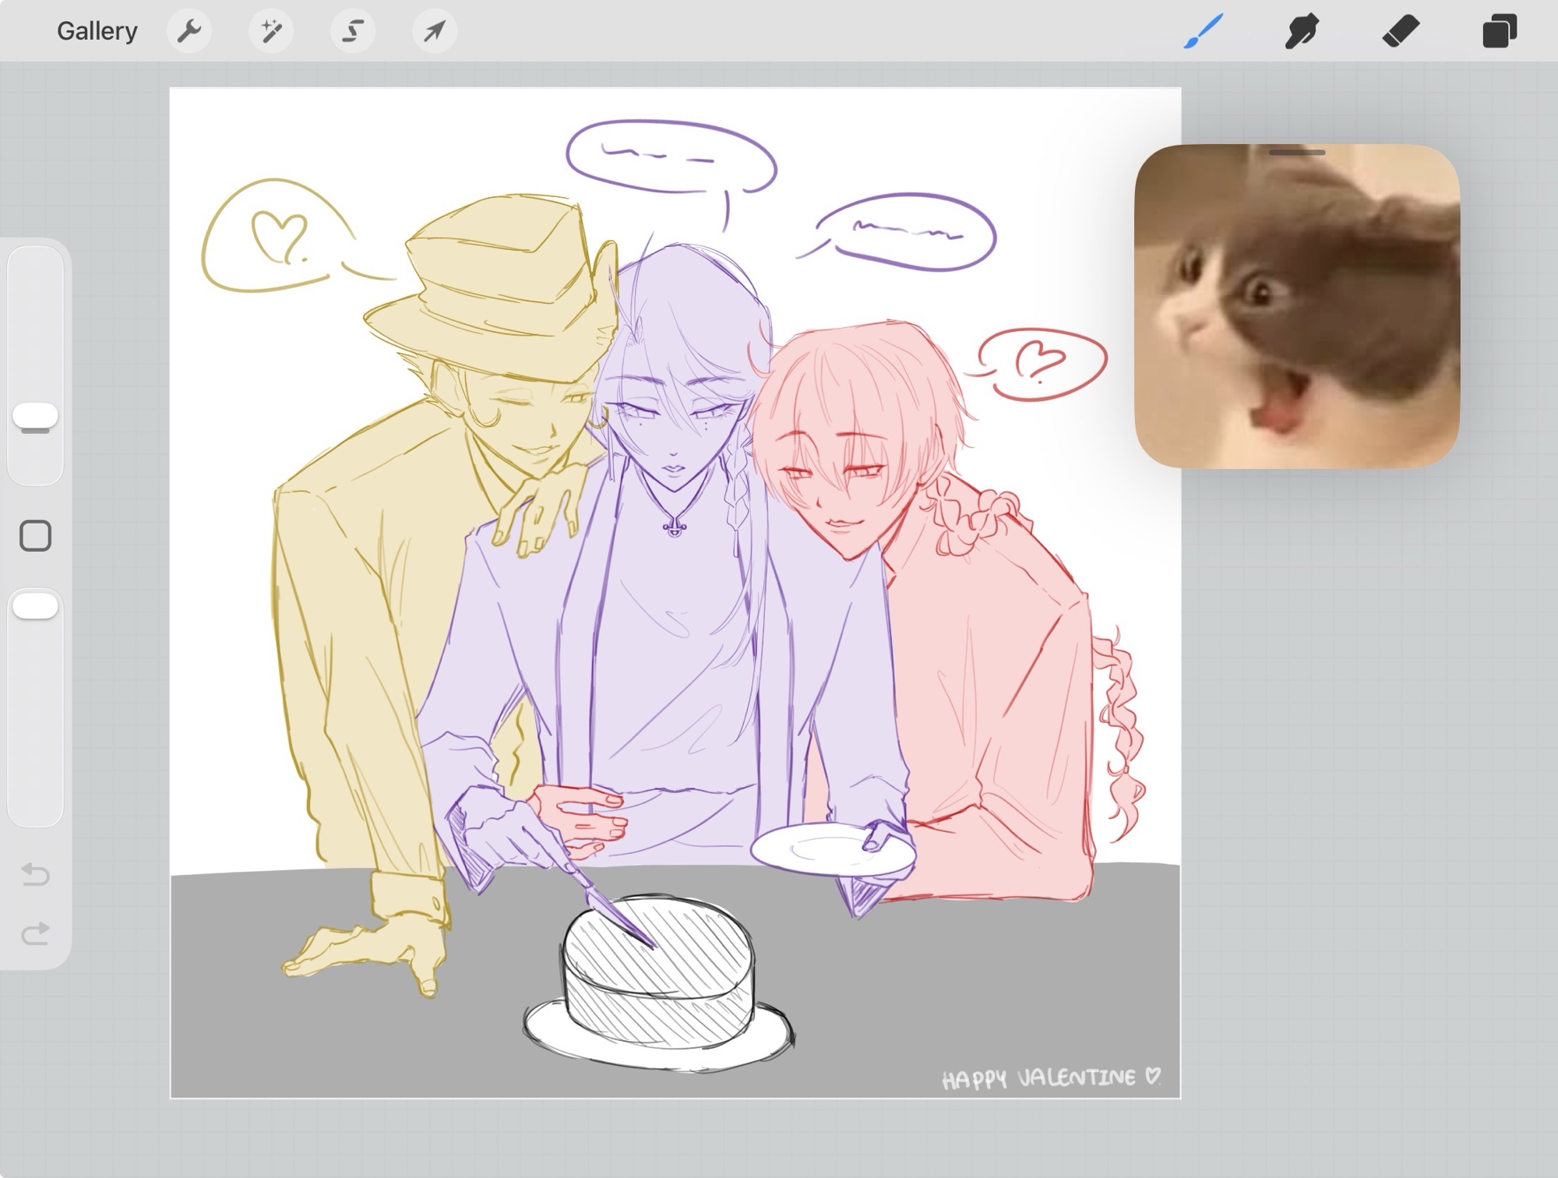Click the Happy Valentine text on canvas

click(x=1050, y=1078)
